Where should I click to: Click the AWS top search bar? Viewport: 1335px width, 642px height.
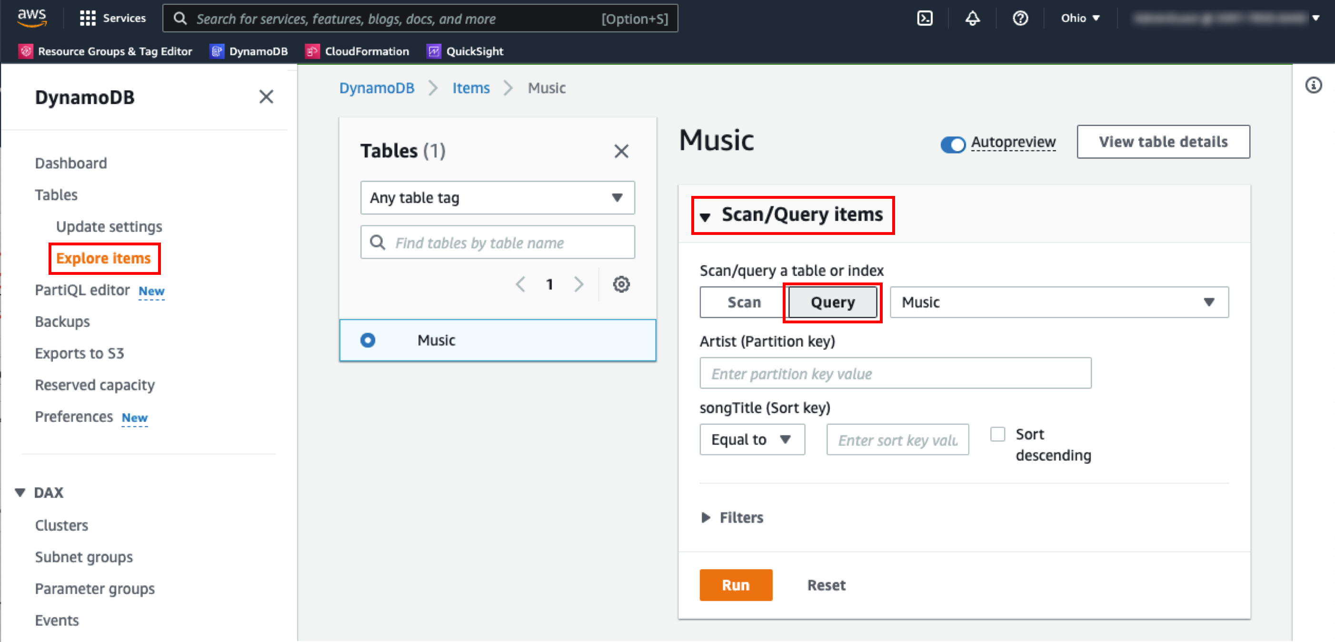click(x=420, y=18)
